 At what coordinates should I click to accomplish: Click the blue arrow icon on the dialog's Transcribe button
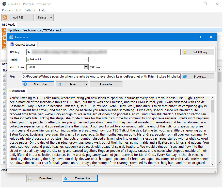[25, 84]
